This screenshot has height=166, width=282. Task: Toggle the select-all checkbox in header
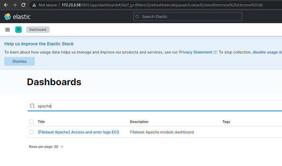click(x=31, y=122)
